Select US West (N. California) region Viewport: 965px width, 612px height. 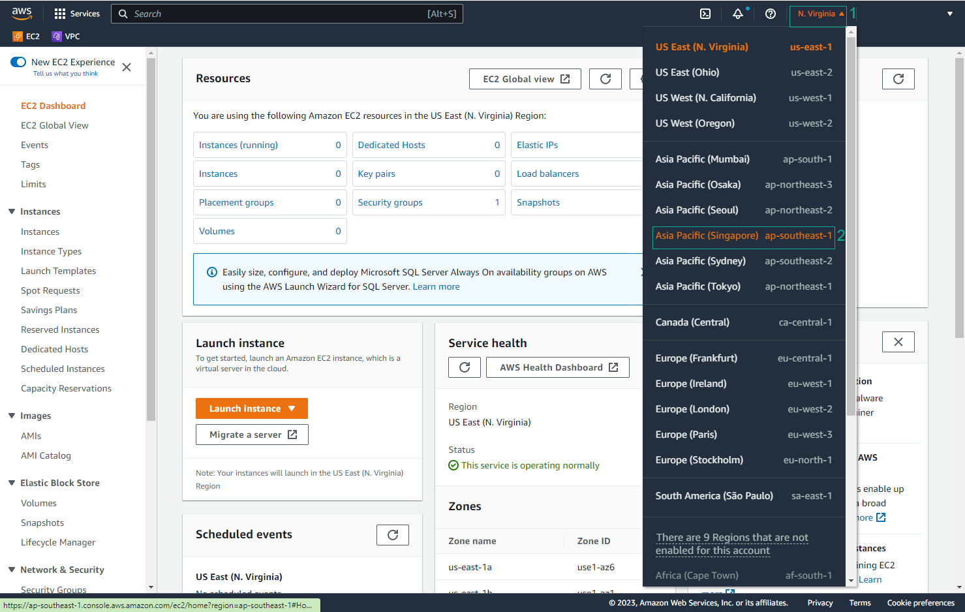(x=744, y=98)
